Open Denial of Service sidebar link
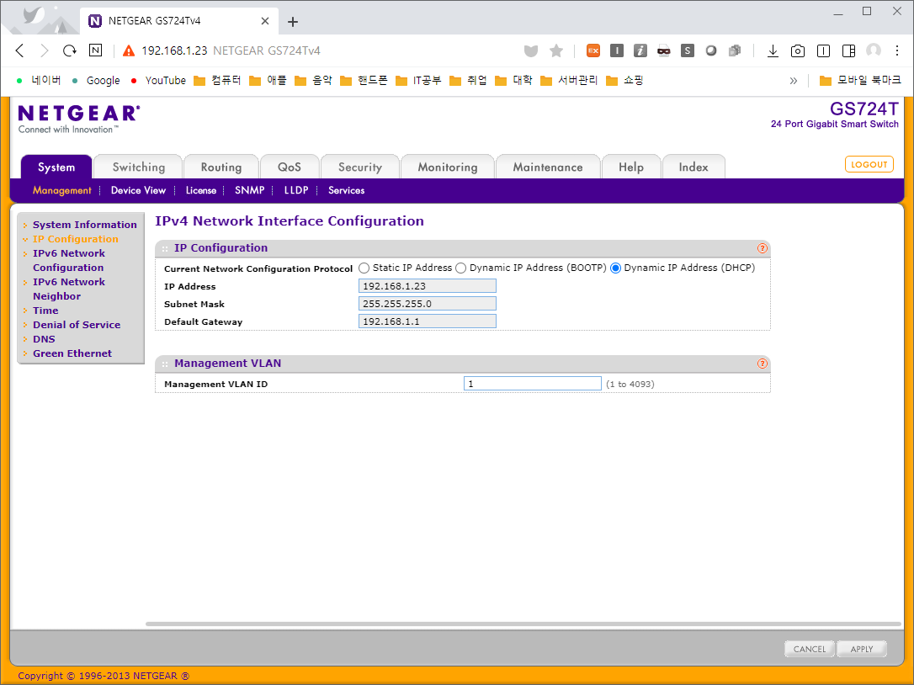This screenshot has height=685, width=914. tap(77, 325)
